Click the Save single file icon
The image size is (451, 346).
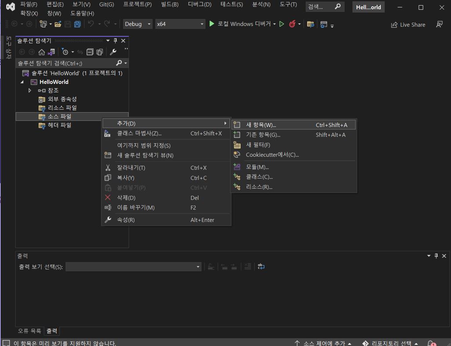click(x=68, y=24)
